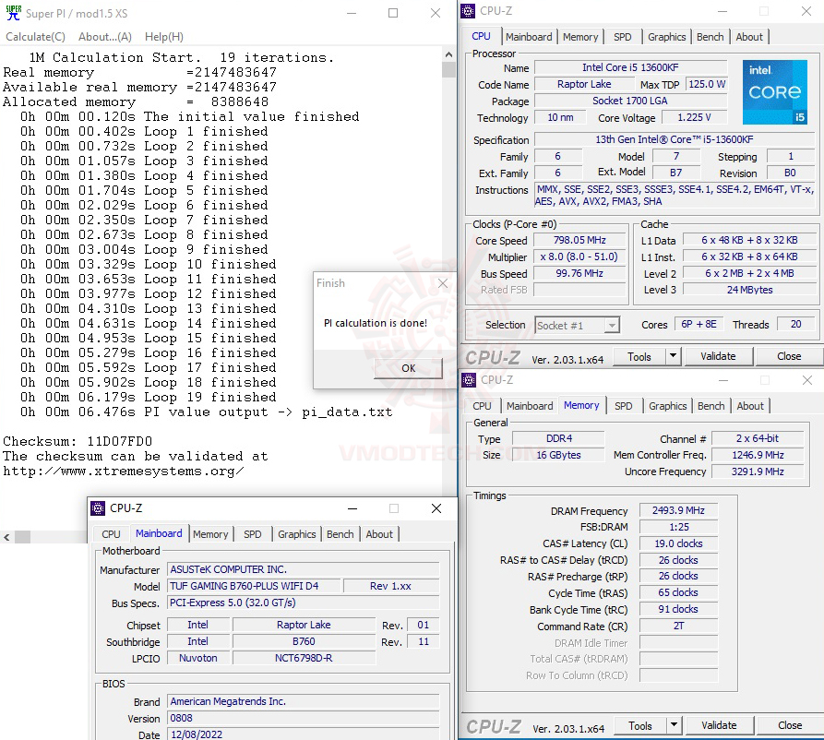Switch to SPD tab in Memory CPU-Z window
Screen dimensions: 824x740
click(623, 406)
